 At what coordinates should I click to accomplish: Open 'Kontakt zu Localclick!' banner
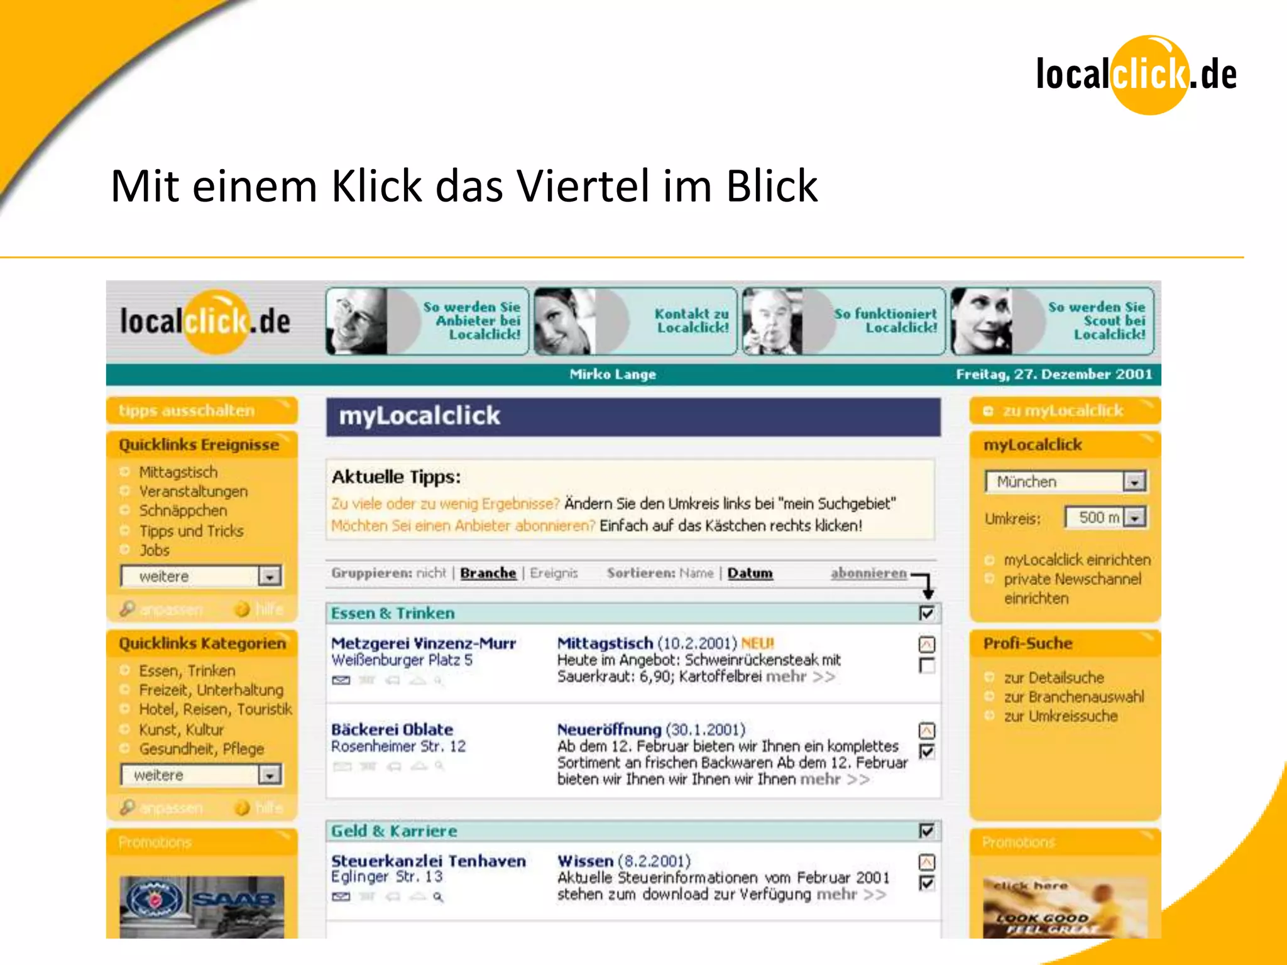[635, 321]
